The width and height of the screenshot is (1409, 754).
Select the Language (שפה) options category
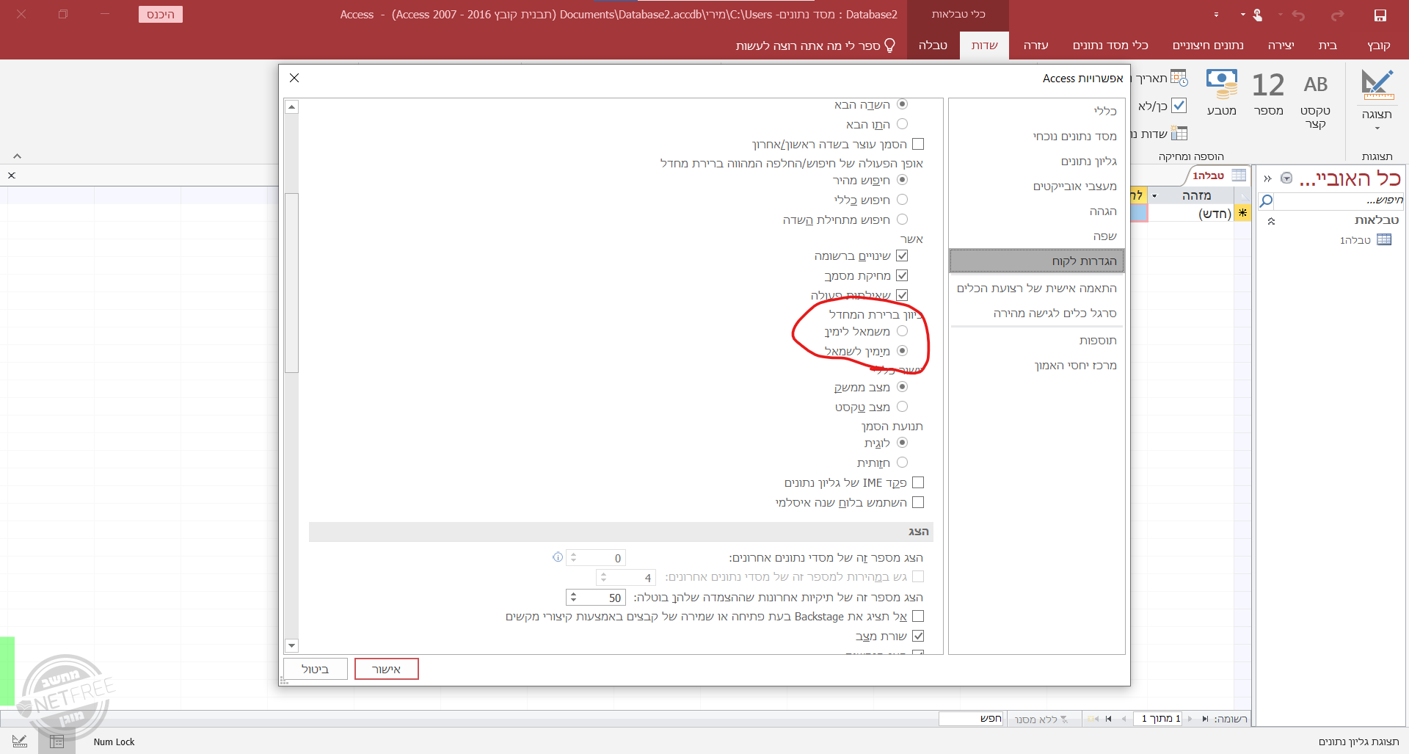point(1037,236)
